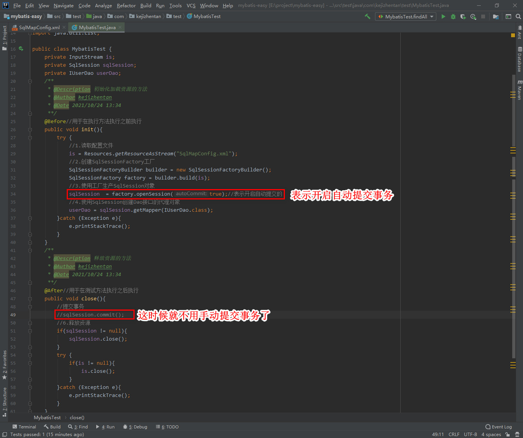Click the inspections profile icon in status bar
Image resolution: width=523 pixels, height=438 pixels.
pos(516,434)
